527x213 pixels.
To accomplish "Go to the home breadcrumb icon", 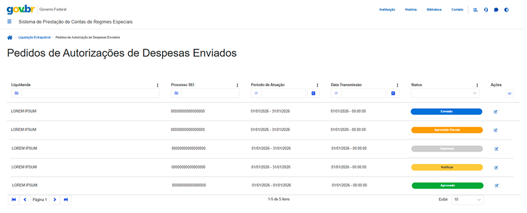I will click(10, 37).
